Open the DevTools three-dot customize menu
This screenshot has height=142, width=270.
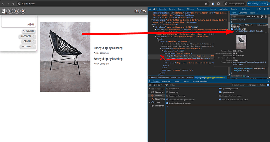pos(264,9)
